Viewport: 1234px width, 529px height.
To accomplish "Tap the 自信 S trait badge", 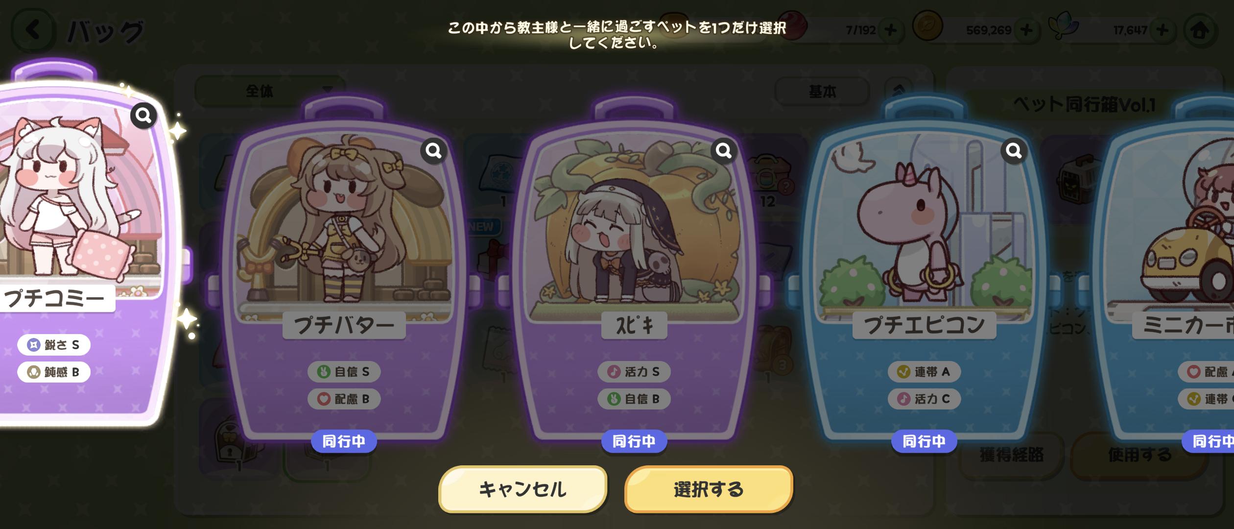I will tap(344, 372).
